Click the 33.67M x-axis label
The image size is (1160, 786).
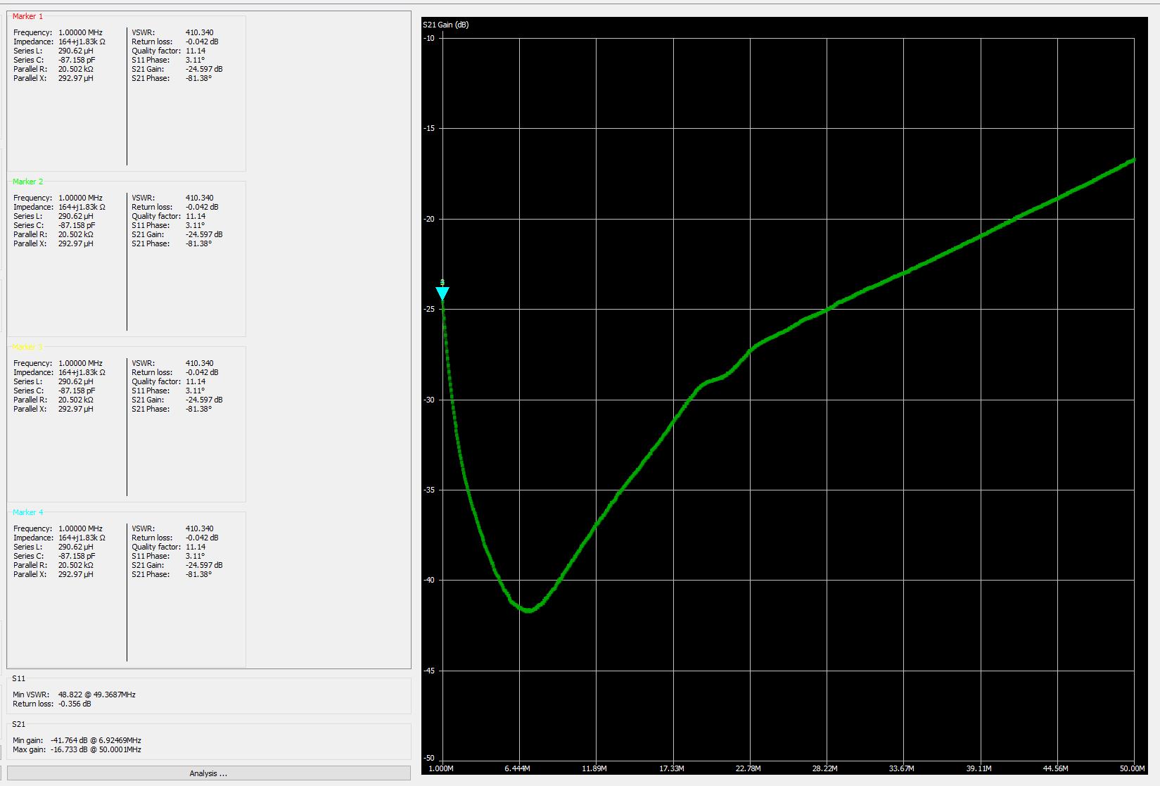(x=902, y=768)
